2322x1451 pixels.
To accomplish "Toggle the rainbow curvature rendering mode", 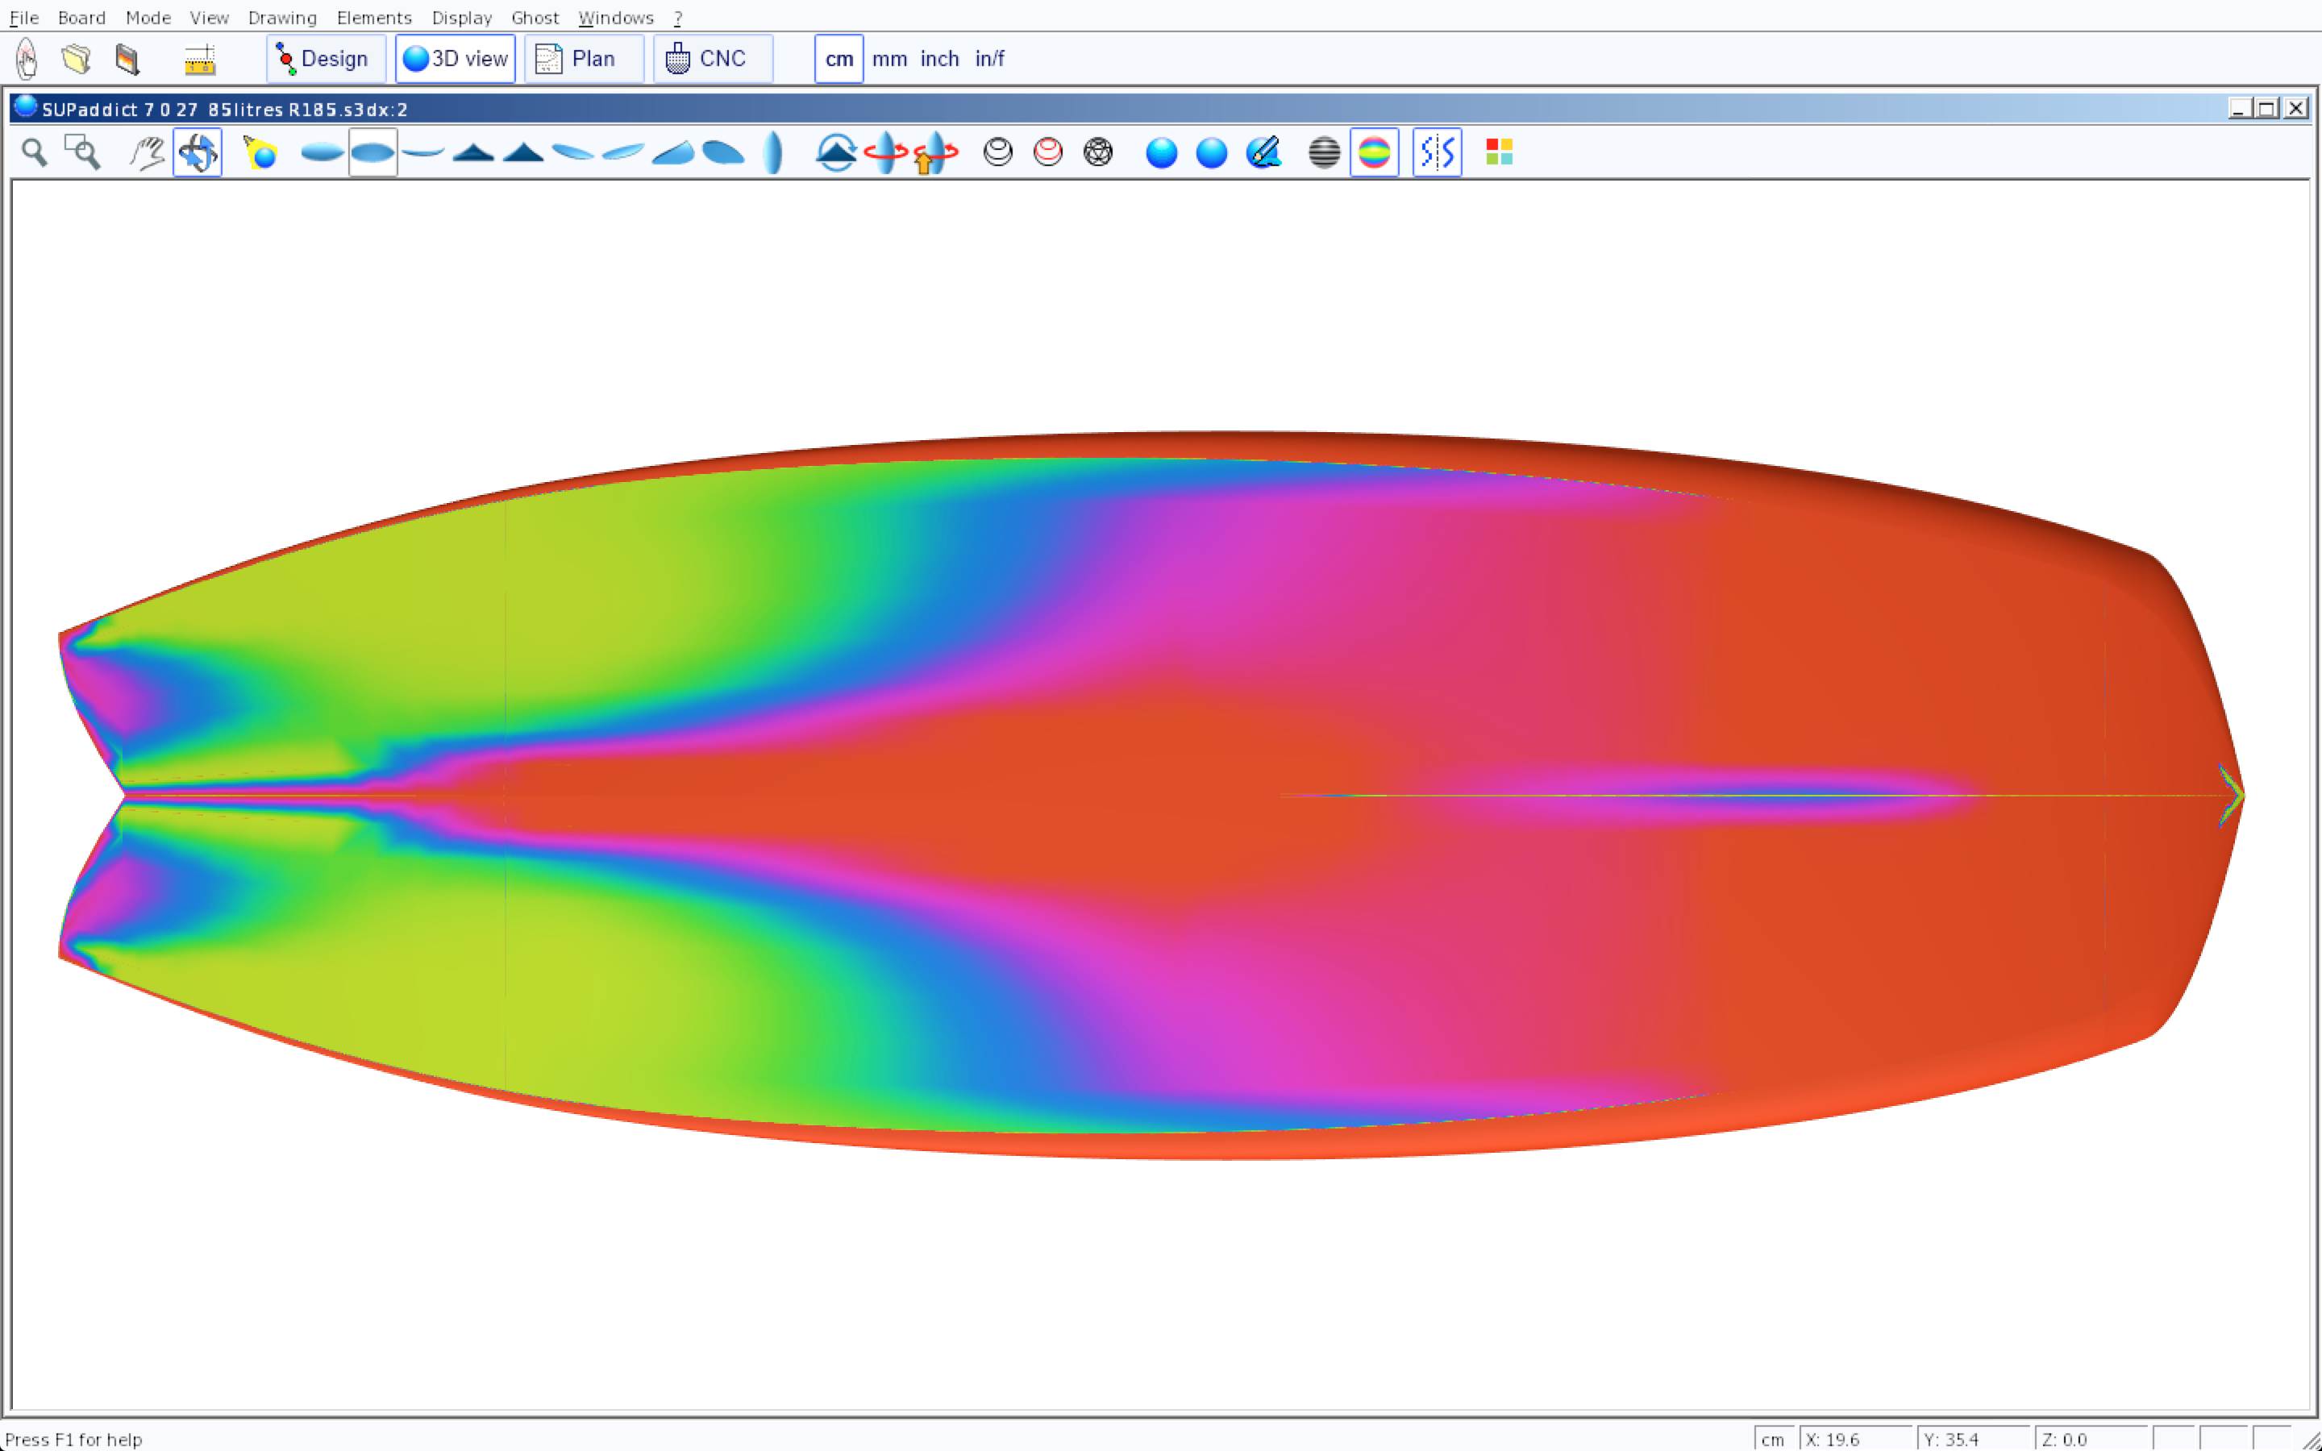I will pyautogui.click(x=1374, y=152).
